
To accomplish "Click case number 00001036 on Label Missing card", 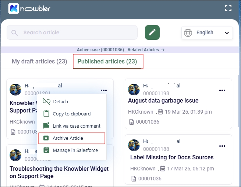I will coord(150,179).
